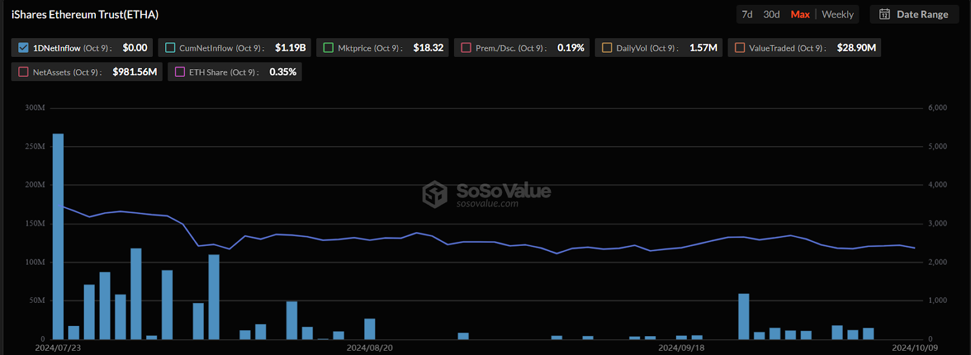Screen dimensions: 971x355
Task: Click the iShares Ethereum Trust(ETHA) title
Action: pos(85,15)
